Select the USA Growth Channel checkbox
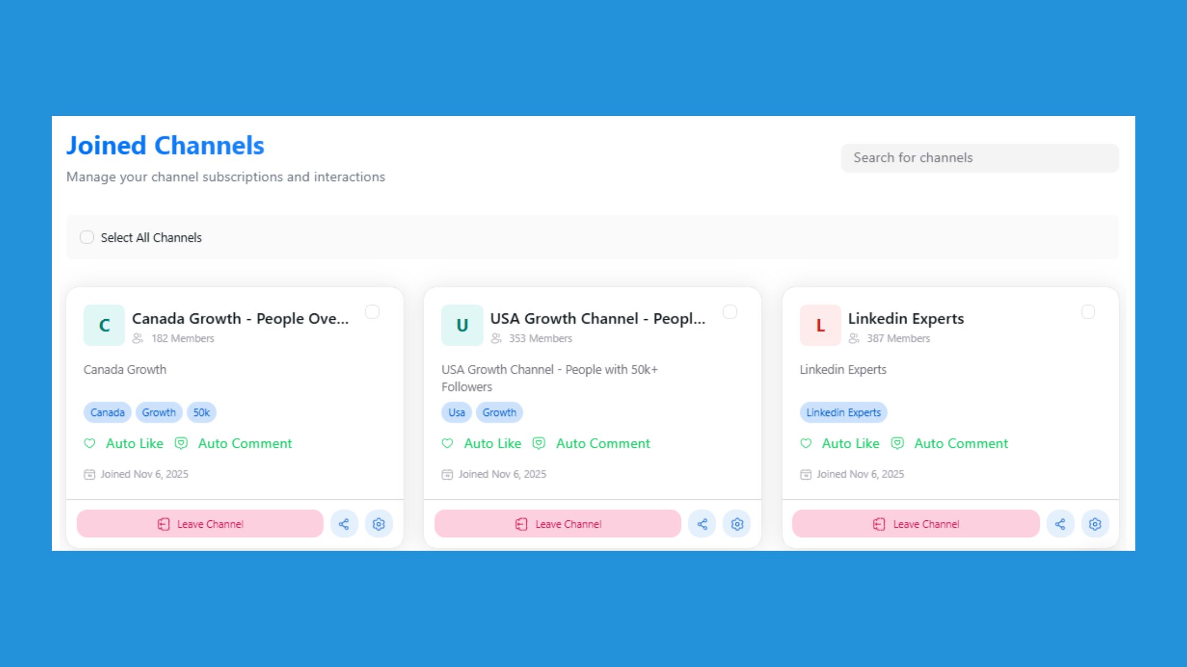Screen dimensions: 1187x667 coord(730,312)
